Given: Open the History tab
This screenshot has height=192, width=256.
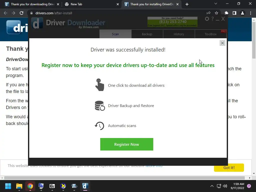Looking at the screenshot, I should tap(179, 34).
